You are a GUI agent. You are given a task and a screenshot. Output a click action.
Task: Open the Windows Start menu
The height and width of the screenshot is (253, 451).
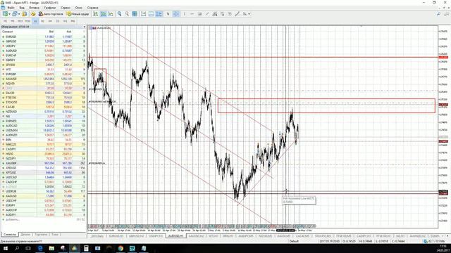(x=5, y=248)
